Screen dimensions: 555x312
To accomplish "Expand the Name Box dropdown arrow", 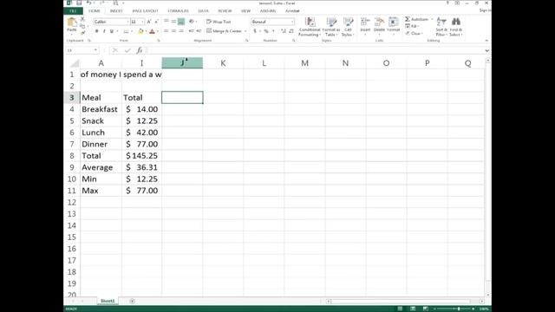I will point(95,50).
